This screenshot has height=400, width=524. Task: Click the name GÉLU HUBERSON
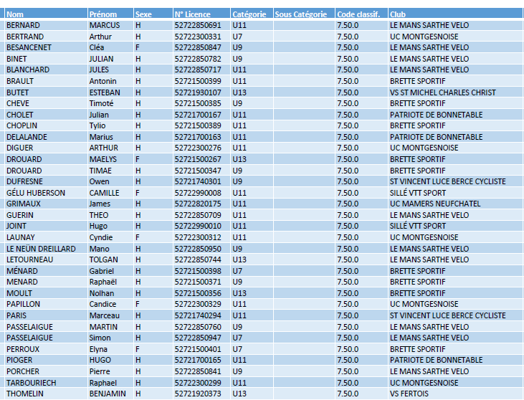click(35, 193)
